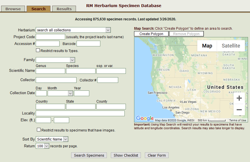Open the Sort By dropdown
Image resolution: width=250 pixels, height=162 pixels.
[52, 139]
